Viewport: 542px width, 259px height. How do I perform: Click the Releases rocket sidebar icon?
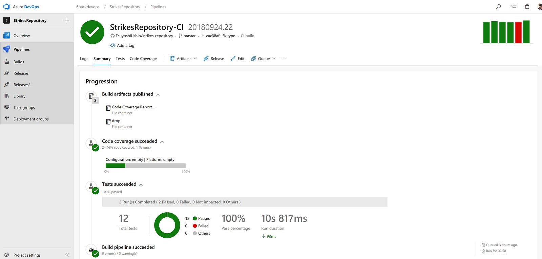pyautogui.click(x=6, y=73)
